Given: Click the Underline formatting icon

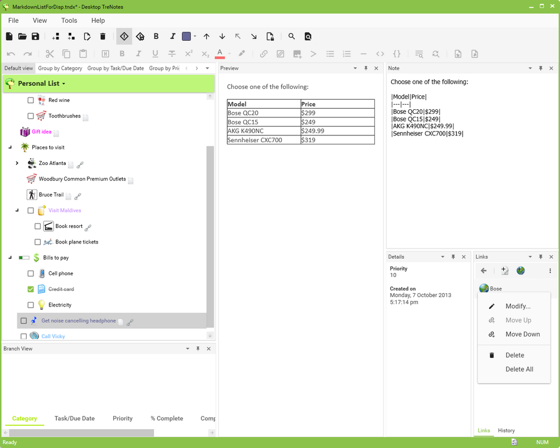Looking at the screenshot, I should pyautogui.click(x=155, y=54).
